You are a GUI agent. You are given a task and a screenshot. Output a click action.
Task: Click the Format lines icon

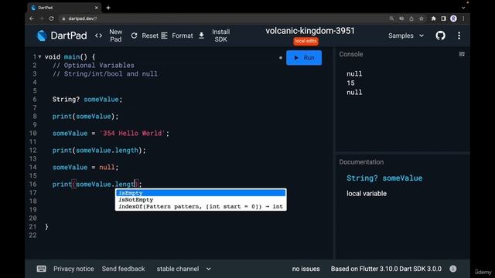[x=164, y=36]
